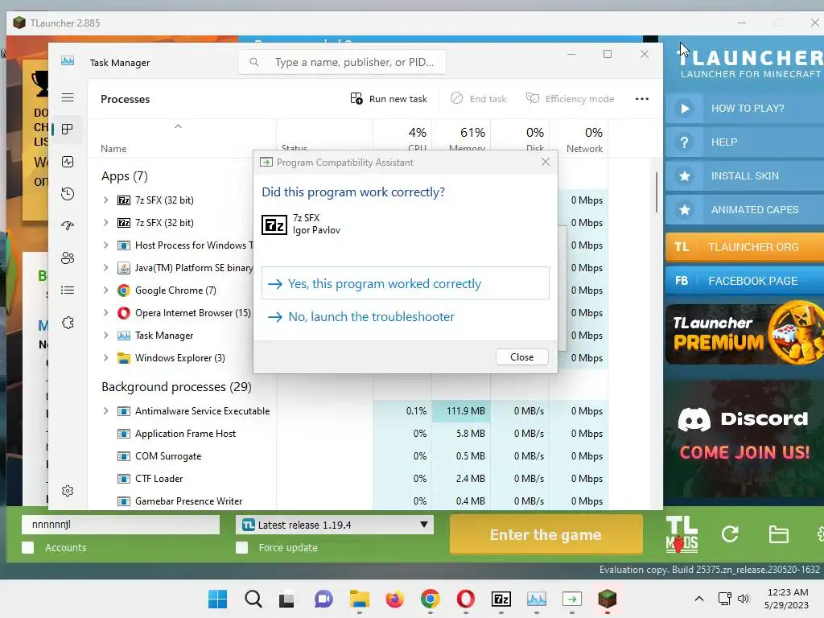Click Run new task in Task Manager
This screenshot has width=824, height=618.
pyautogui.click(x=389, y=99)
